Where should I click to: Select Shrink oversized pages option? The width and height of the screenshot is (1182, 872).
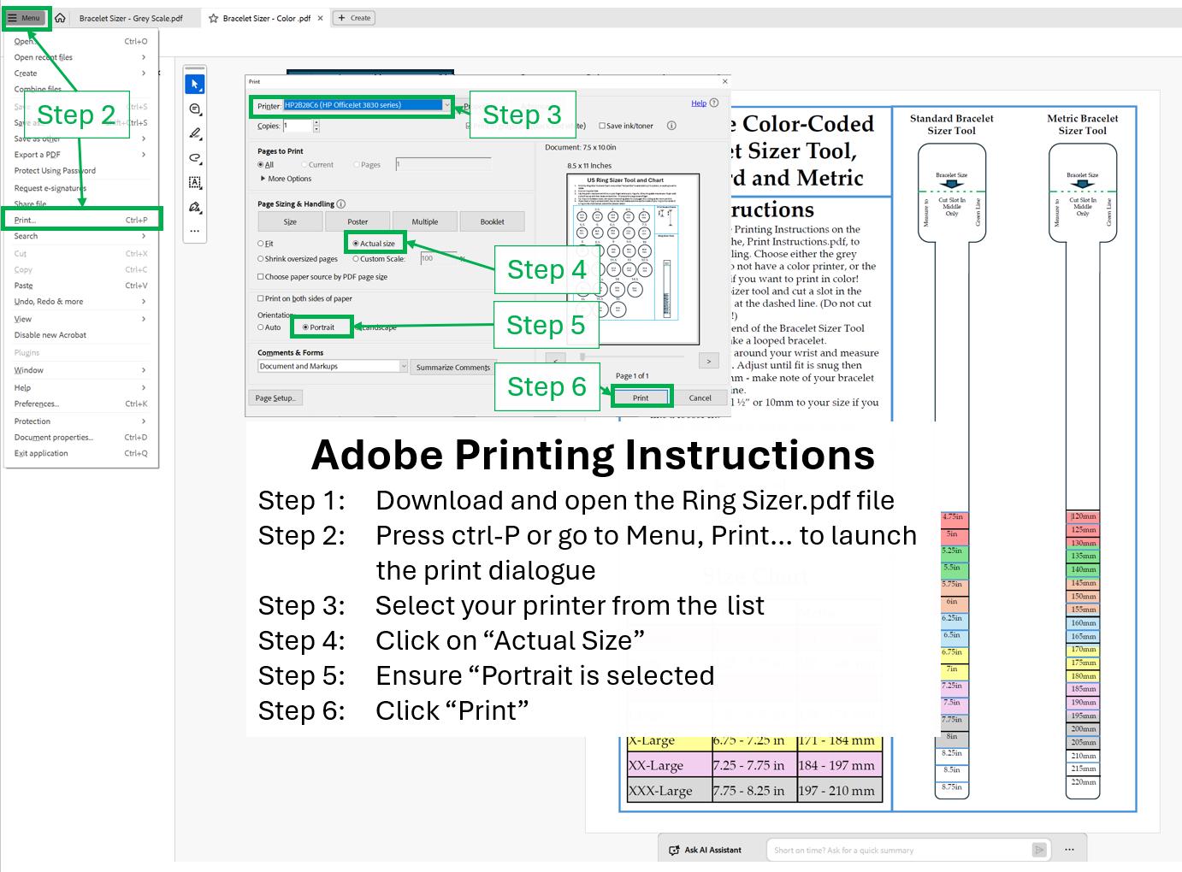260,259
